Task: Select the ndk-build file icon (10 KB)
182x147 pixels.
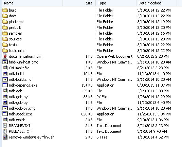Action: tap(5, 74)
